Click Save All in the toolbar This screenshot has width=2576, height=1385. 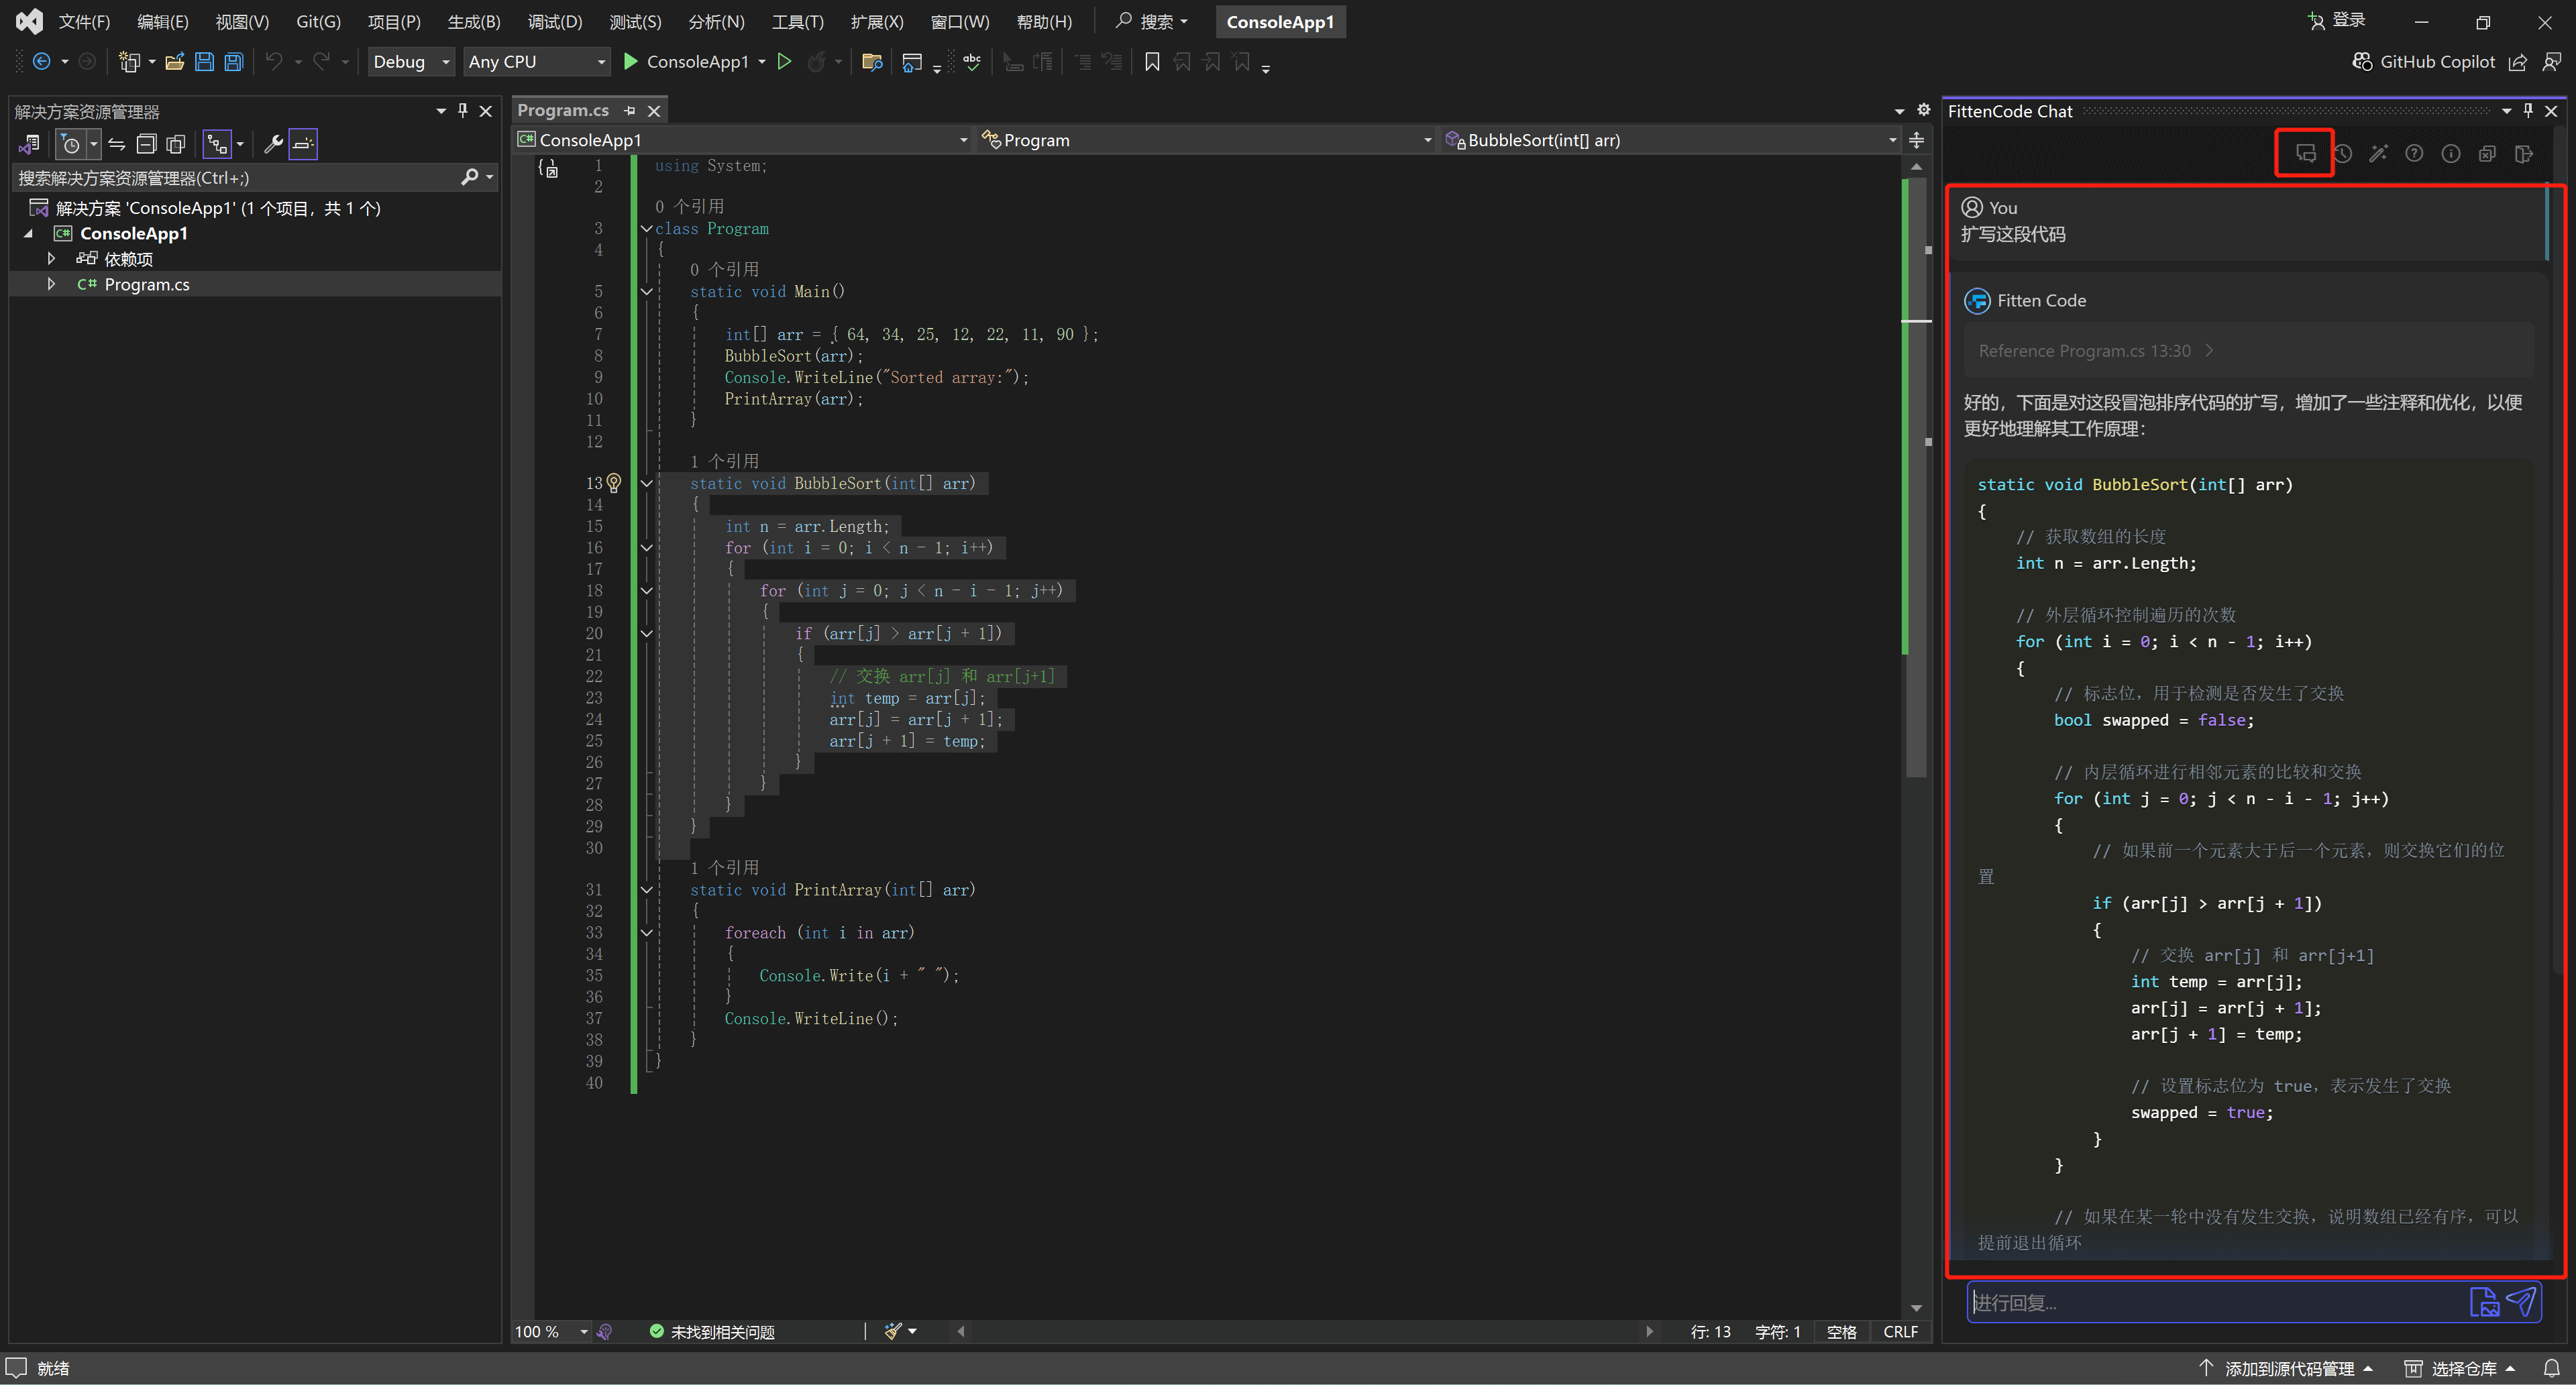click(233, 62)
